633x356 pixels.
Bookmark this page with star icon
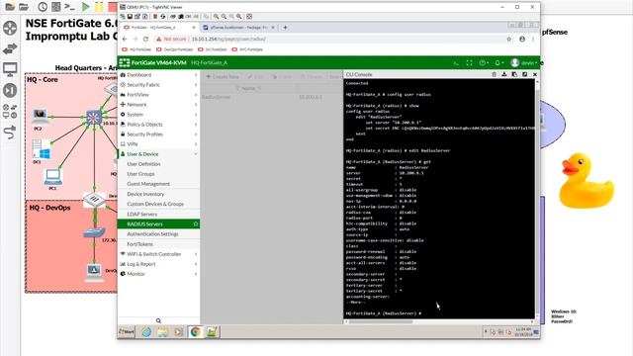click(509, 40)
